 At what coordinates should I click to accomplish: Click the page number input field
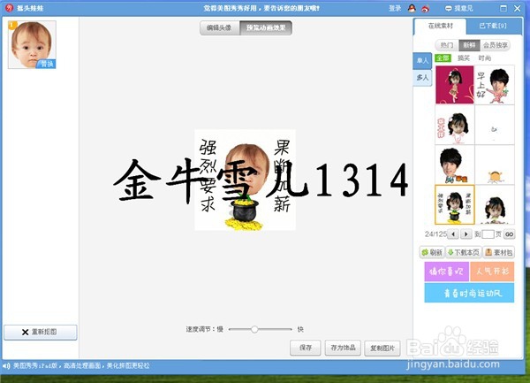[488, 234]
